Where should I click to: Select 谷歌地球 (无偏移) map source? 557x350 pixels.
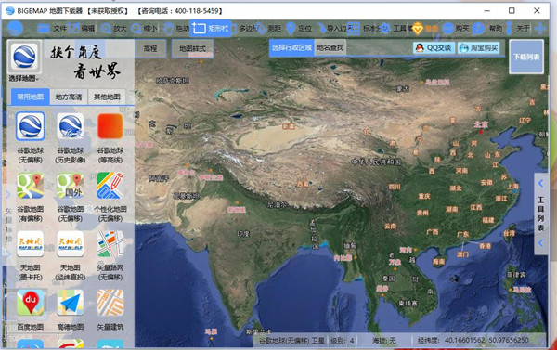point(31,138)
